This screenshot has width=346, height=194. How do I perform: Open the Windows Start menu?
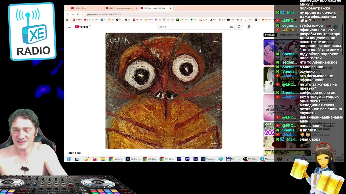pyautogui.click(x=69, y=159)
